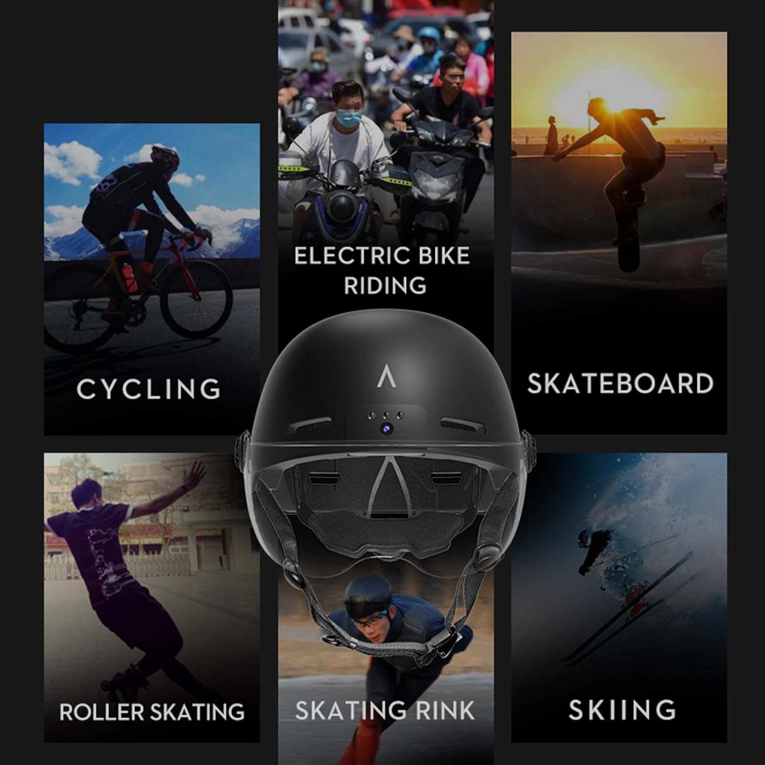The height and width of the screenshot is (765, 765).
Task: Click the ELECTRIC BIKE RIDING caption
Action: pyautogui.click(x=382, y=270)
